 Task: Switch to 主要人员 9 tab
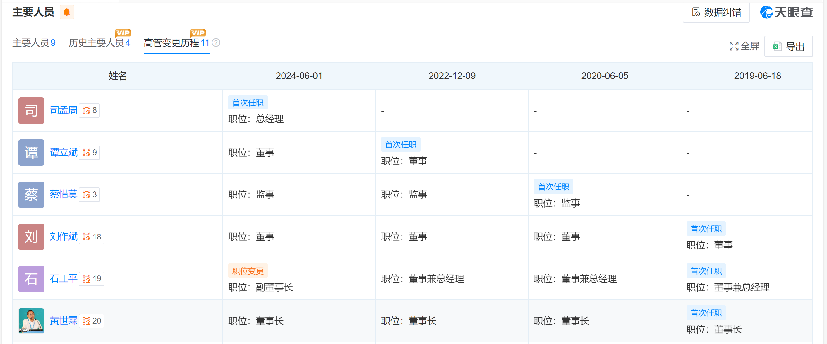point(34,43)
